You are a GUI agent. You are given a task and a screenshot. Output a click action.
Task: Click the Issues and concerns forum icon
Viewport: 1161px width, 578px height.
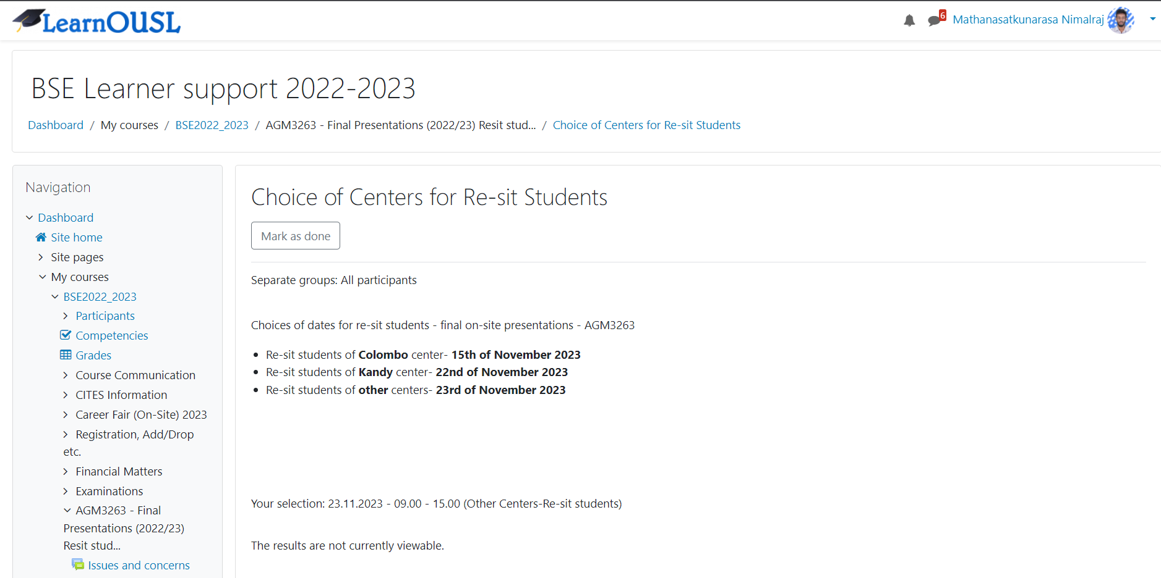pyautogui.click(x=78, y=564)
